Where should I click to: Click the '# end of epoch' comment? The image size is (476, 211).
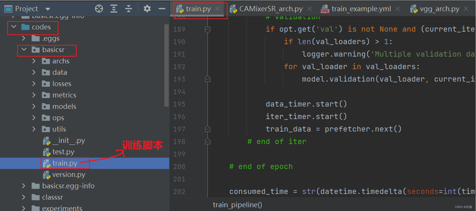click(261, 167)
